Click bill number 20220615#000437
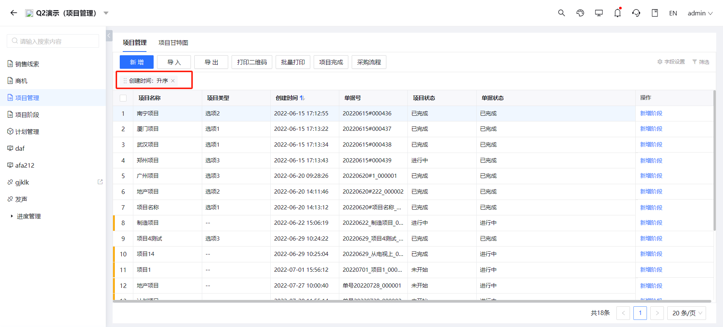Screen dimensions: 723x327 367,129
